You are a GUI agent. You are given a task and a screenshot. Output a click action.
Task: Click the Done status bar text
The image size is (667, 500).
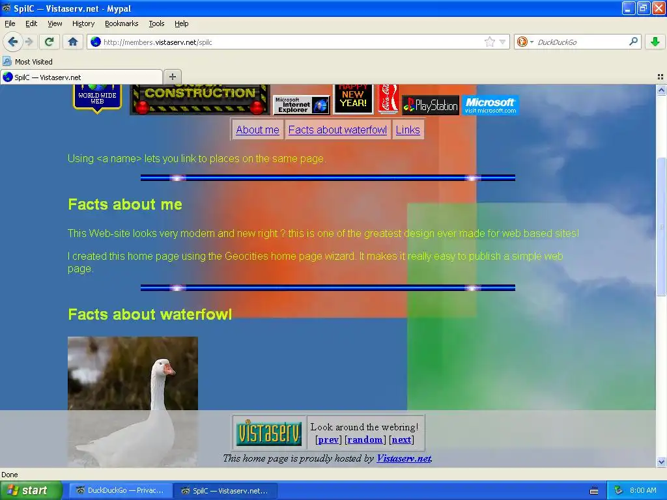pyautogui.click(x=9, y=475)
